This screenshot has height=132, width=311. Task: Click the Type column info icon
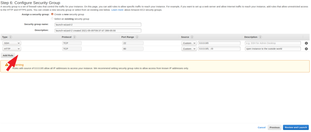10,37
